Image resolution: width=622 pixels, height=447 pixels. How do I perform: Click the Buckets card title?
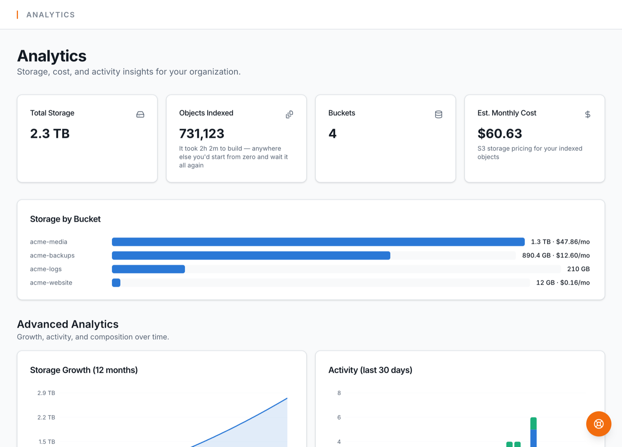tap(342, 113)
